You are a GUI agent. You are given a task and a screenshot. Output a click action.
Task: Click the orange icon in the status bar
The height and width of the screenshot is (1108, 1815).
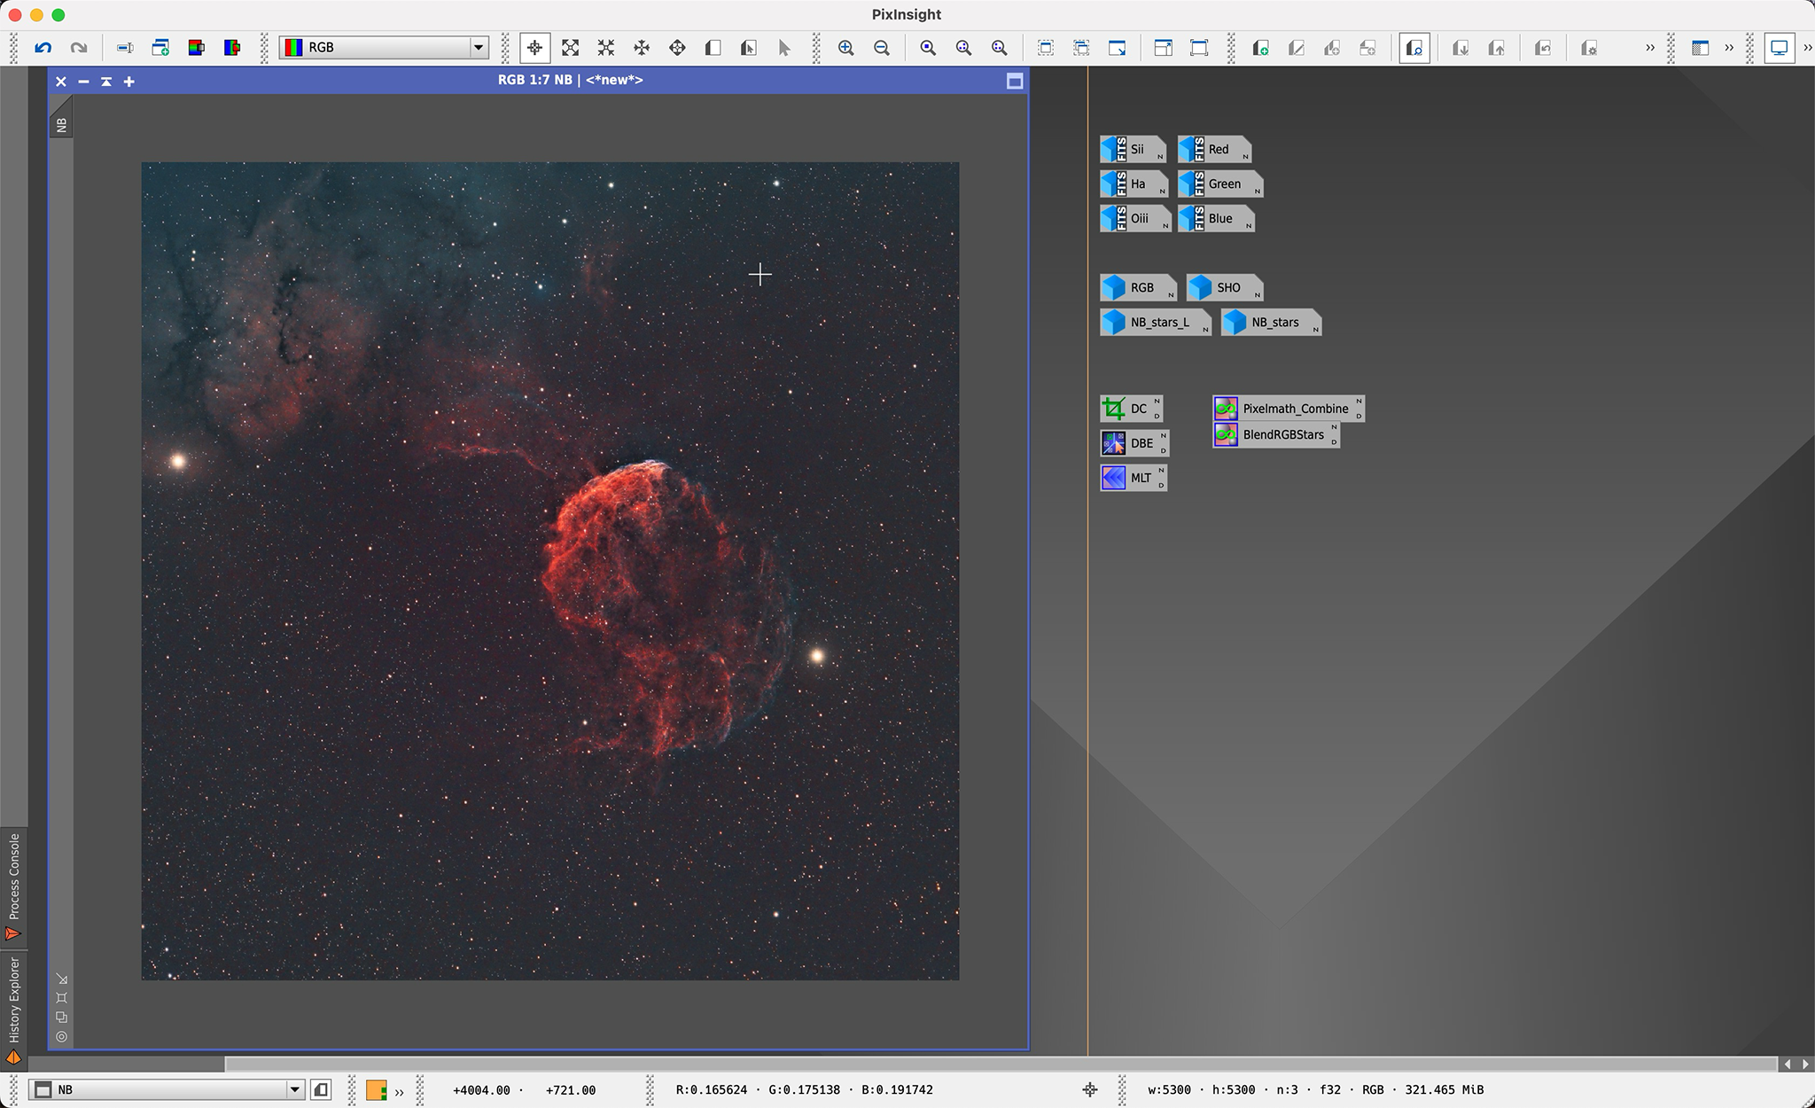click(377, 1089)
